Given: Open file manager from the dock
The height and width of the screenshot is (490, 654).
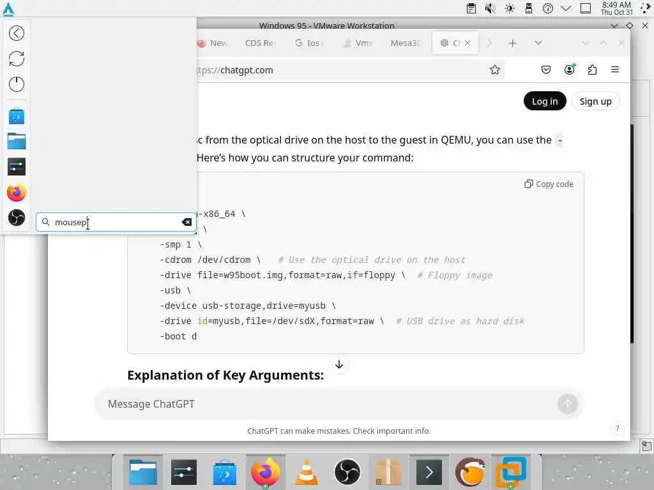Looking at the screenshot, I should click(x=143, y=472).
